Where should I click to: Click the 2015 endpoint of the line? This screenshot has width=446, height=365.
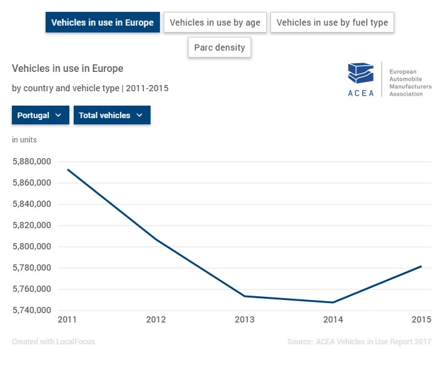pyautogui.click(x=422, y=266)
